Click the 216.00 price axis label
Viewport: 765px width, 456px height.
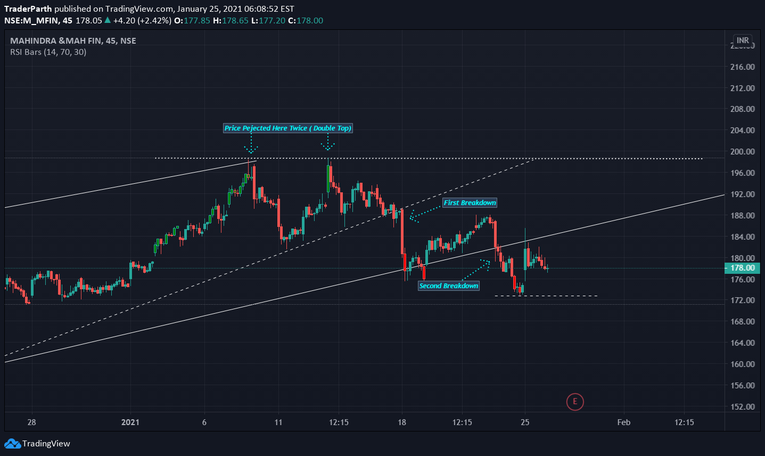[742, 67]
